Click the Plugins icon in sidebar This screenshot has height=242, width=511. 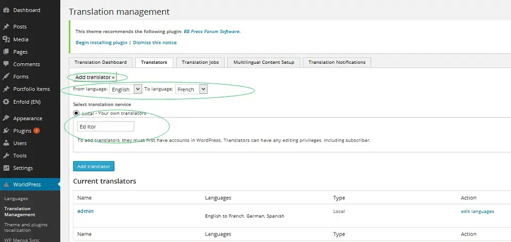6,131
